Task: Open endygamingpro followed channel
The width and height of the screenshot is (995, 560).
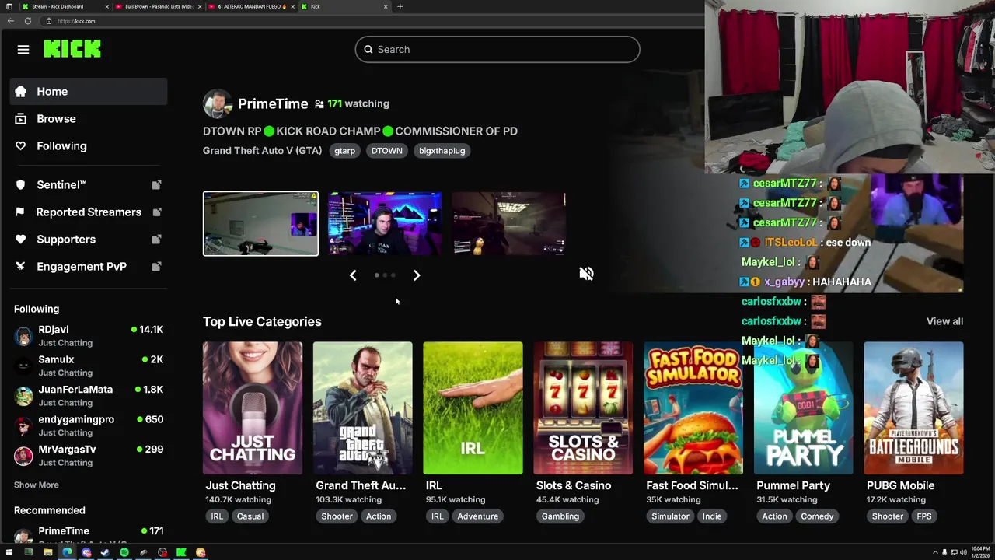Action: pos(89,425)
